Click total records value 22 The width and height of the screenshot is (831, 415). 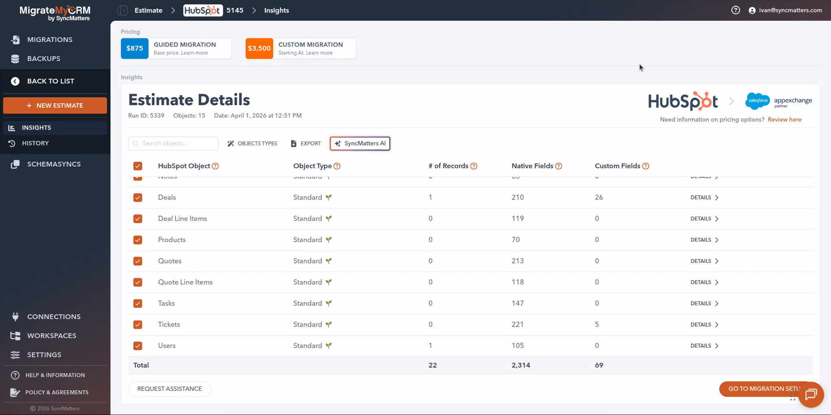[x=432, y=365]
